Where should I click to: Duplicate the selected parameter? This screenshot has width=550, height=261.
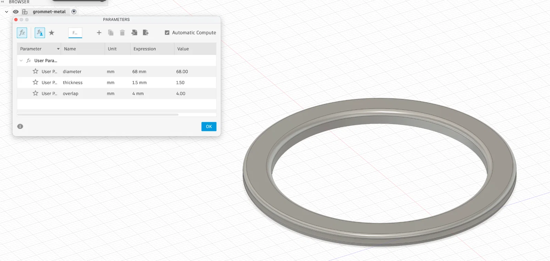click(111, 33)
